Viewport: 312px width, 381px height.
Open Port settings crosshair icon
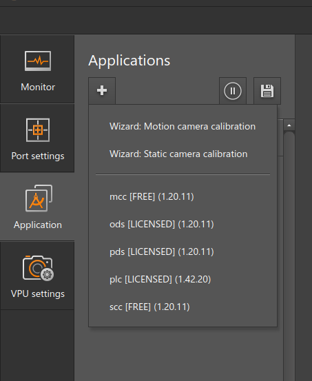point(38,130)
